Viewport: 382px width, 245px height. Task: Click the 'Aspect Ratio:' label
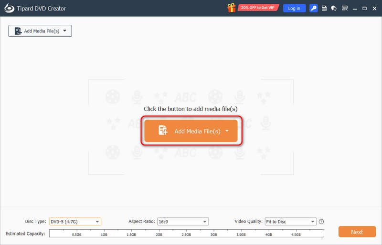click(141, 221)
